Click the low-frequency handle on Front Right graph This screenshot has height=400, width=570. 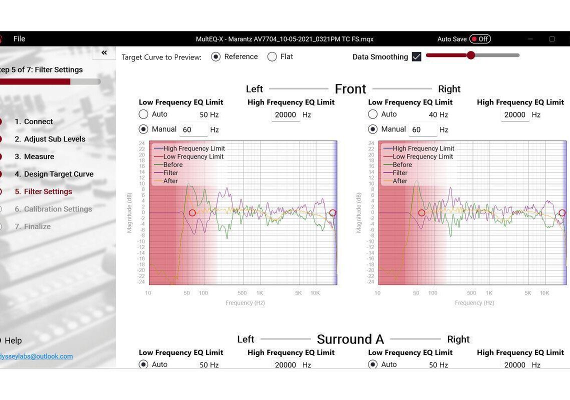click(x=421, y=212)
